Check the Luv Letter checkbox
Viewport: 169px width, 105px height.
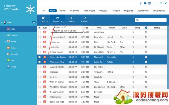tap(39, 47)
